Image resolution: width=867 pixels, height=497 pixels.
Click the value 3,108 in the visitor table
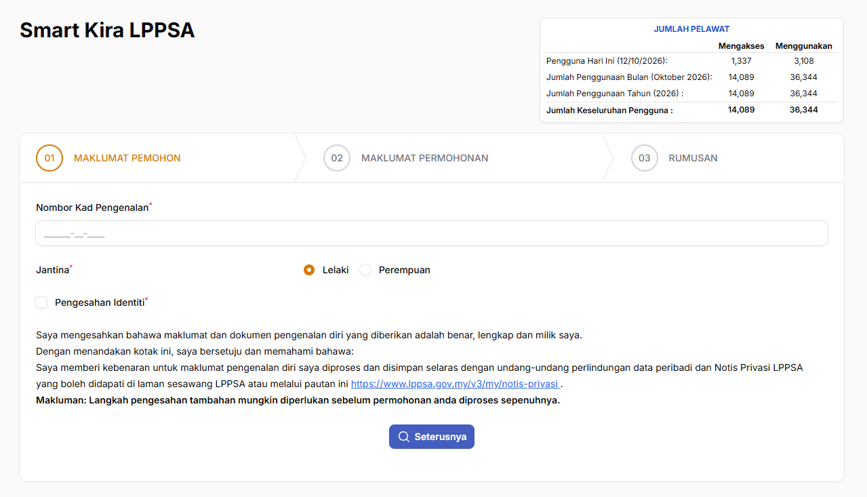pyautogui.click(x=804, y=61)
